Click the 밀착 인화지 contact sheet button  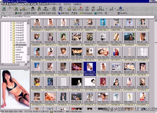point(30,13)
